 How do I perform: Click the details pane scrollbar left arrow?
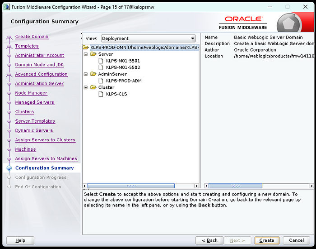click(x=207, y=186)
